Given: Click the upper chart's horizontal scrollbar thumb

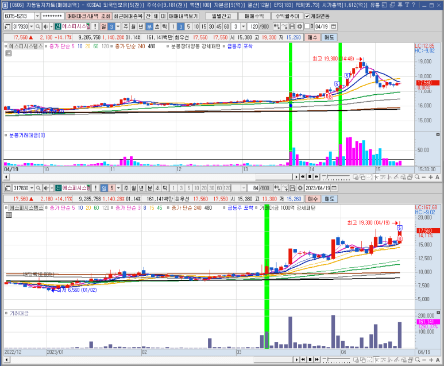Looking at the screenshot, I should 273,177.
